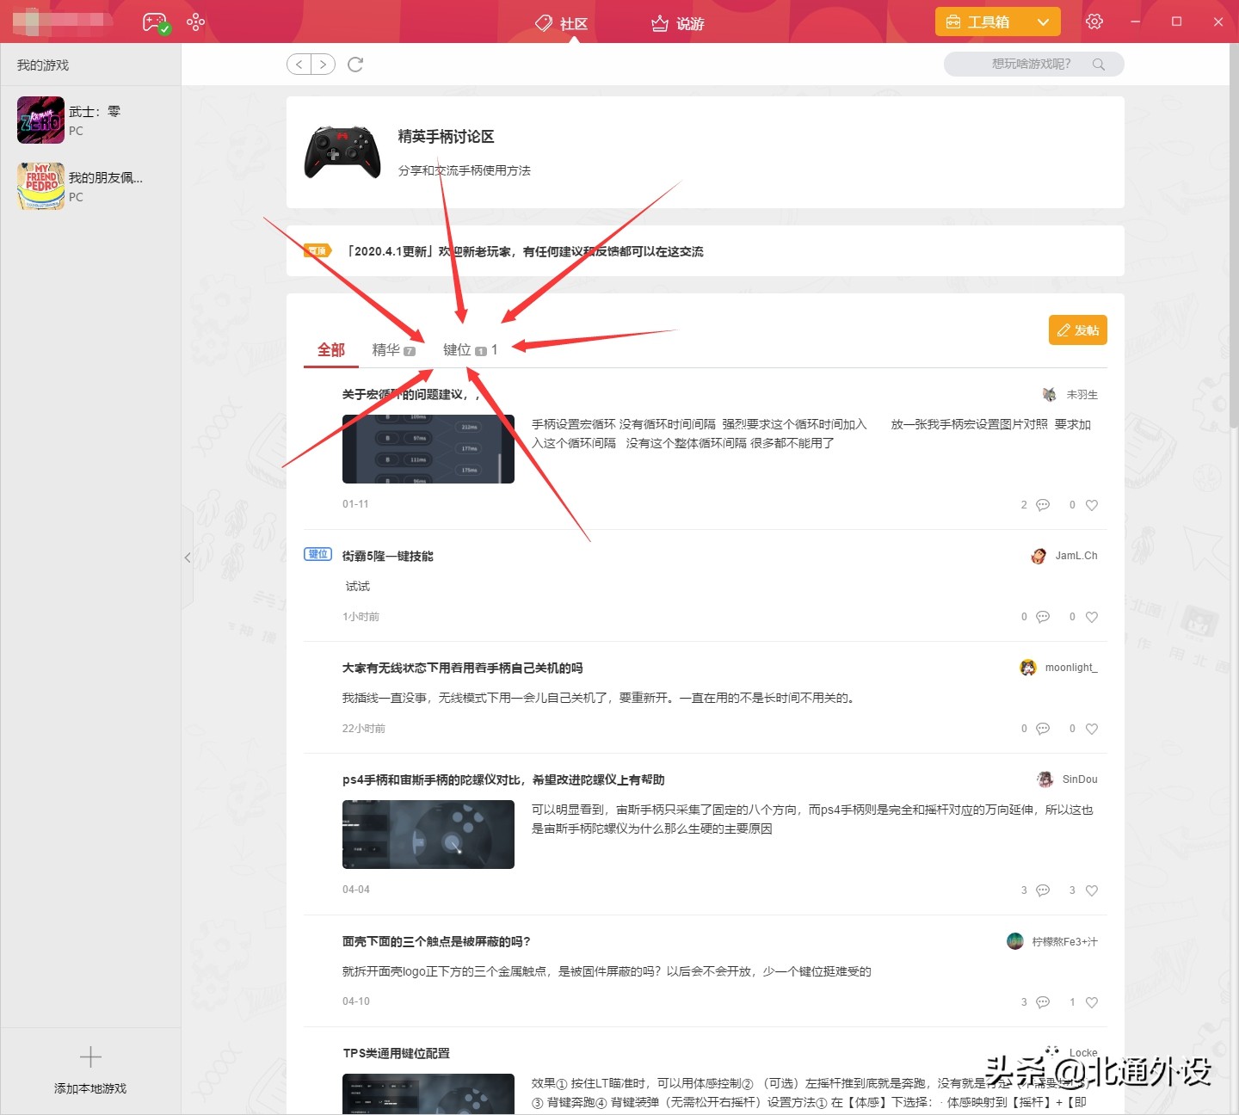This screenshot has width=1239, height=1115.
Task: Click username SinDou
Action: pyautogui.click(x=1080, y=779)
